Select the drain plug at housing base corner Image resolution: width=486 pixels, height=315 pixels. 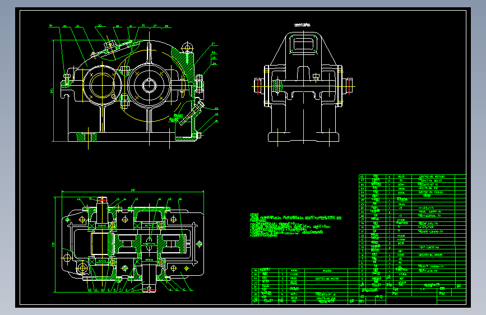click(x=198, y=135)
